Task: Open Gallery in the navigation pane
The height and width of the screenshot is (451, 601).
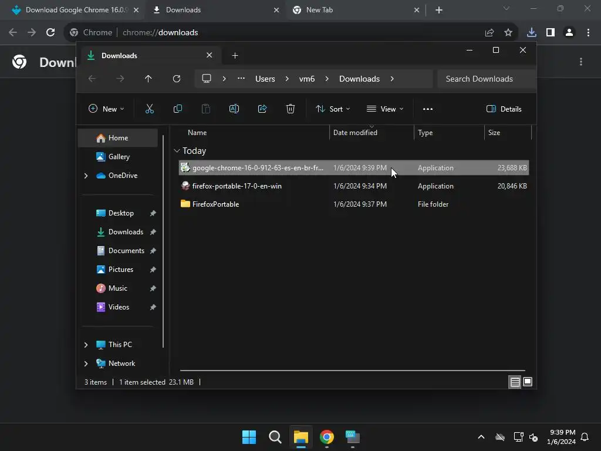Action: [118, 157]
